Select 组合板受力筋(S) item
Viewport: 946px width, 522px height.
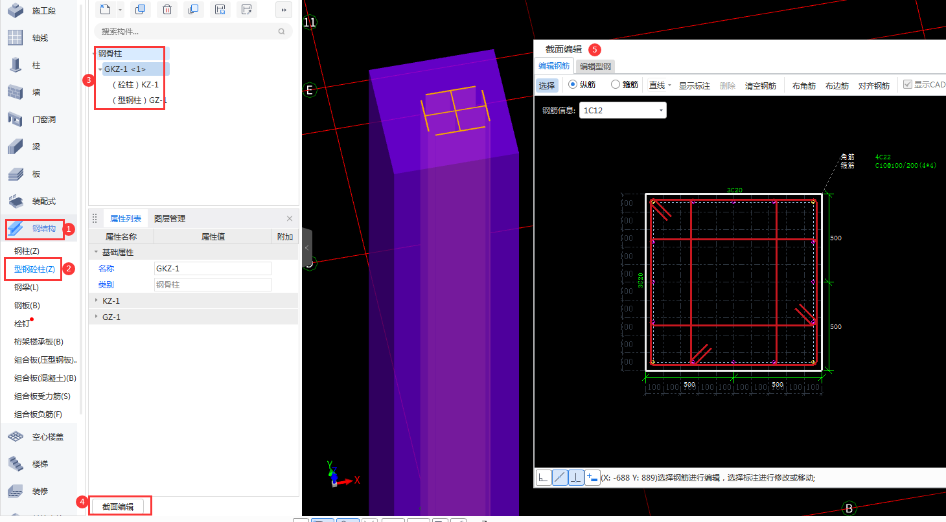point(42,396)
